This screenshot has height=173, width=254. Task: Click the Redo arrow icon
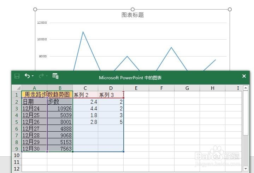click(x=41, y=76)
